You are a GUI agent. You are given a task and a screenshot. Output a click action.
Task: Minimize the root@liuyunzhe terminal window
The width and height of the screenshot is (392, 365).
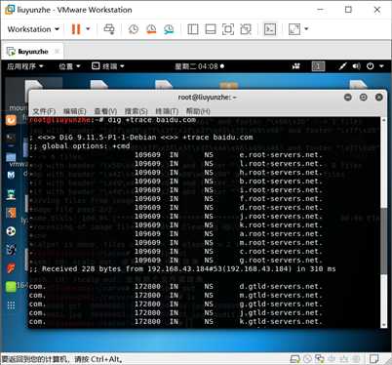(x=348, y=98)
